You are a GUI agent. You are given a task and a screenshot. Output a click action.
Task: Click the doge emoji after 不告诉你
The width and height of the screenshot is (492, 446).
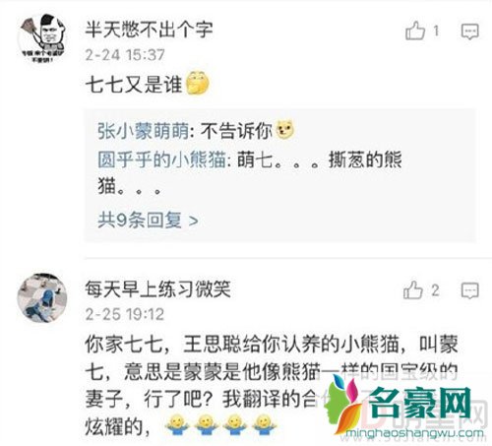(285, 130)
